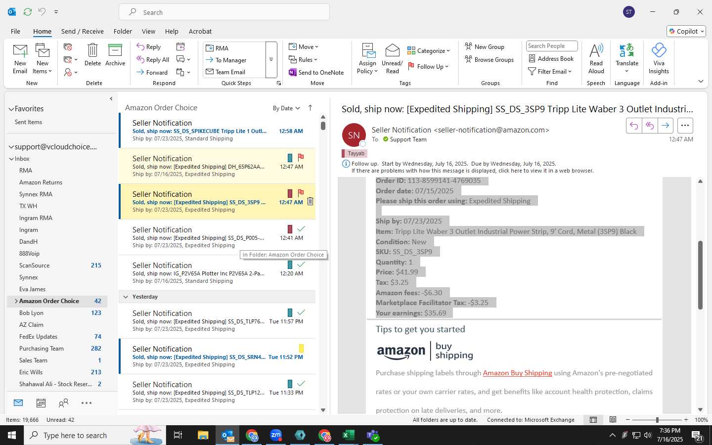Click the Copilot button
The image size is (712, 445).
[x=686, y=31]
